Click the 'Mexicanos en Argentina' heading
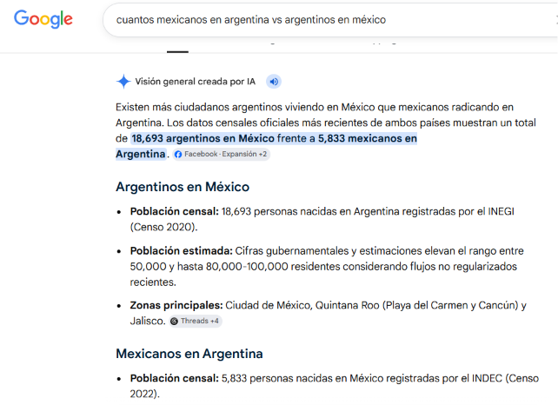Image resolution: width=558 pixels, height=405 pixels. (x=189, y=354)
